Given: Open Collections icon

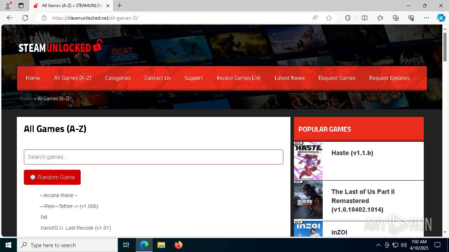Looking at the screenshot, I should pyautogui.click(x=396, y=18).
